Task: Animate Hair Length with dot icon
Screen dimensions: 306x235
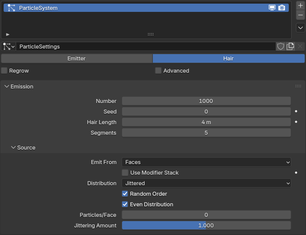Action: click(296, 122)
